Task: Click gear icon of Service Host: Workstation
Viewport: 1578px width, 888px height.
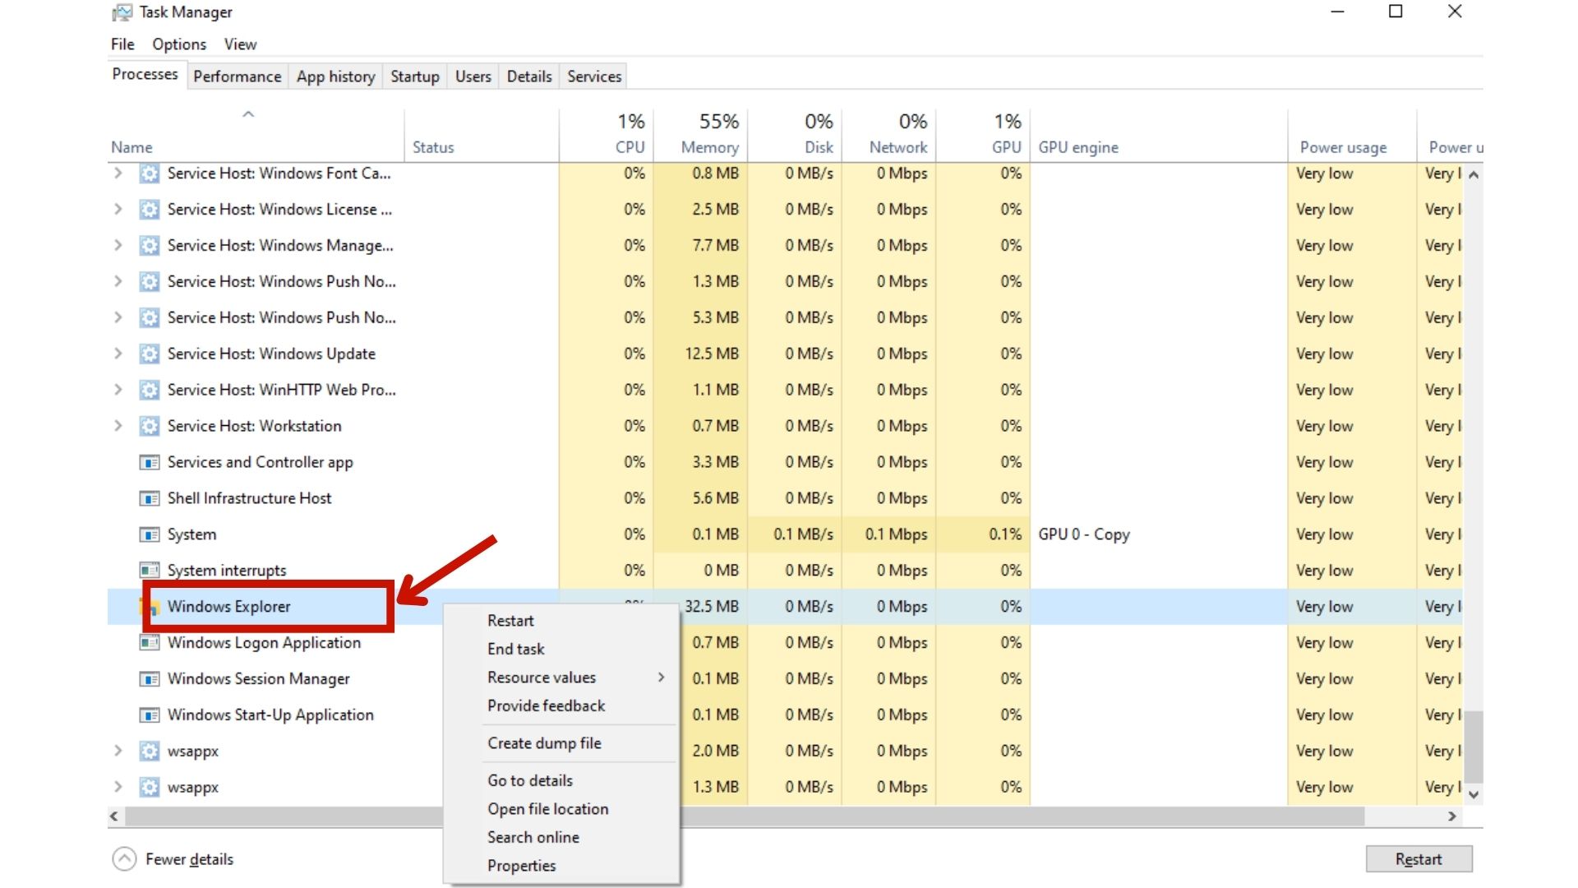Action: pyautogui.click(x=149, y=426)
